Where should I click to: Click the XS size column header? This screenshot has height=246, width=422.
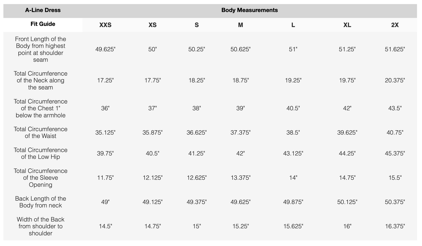click(152, 25)
